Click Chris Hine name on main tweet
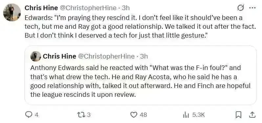The height and width of the screenshot is (123, 262). [x=41, y=8]
